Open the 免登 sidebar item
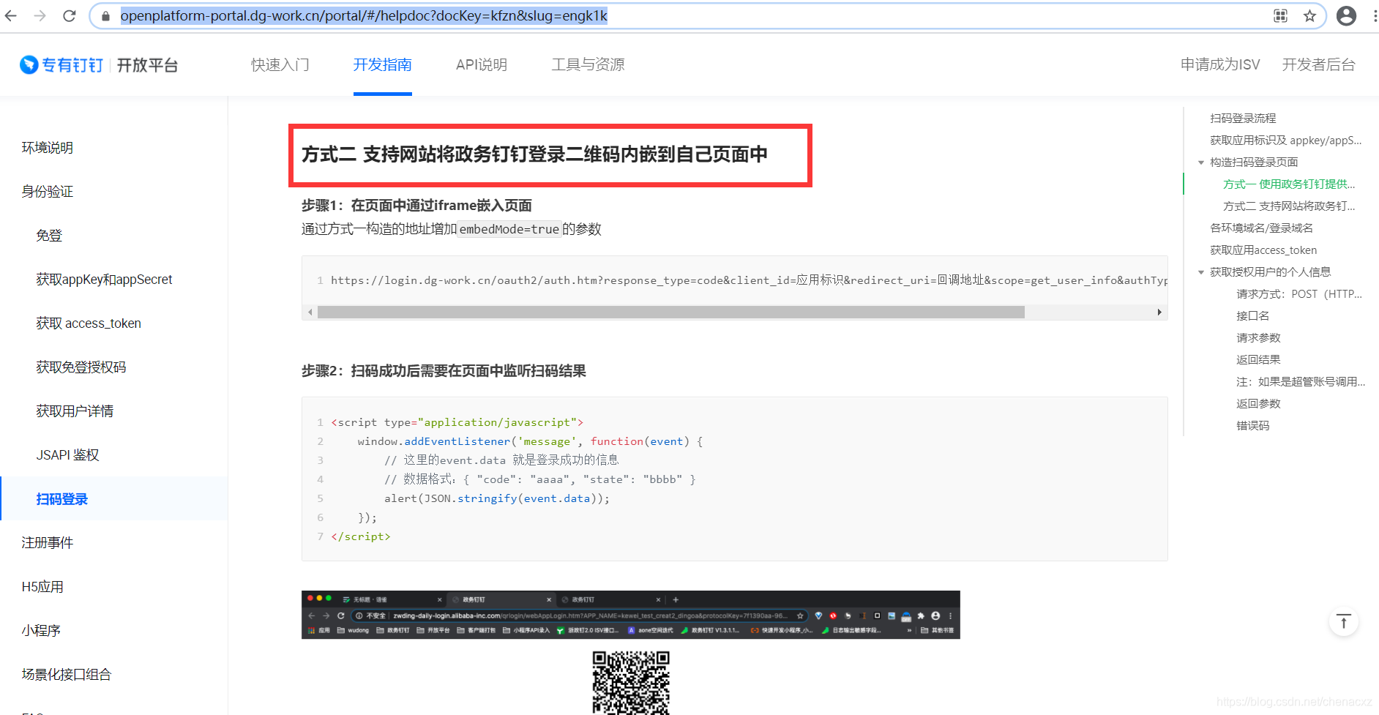This screenshot has height=715, width=1379. point(49,236)
